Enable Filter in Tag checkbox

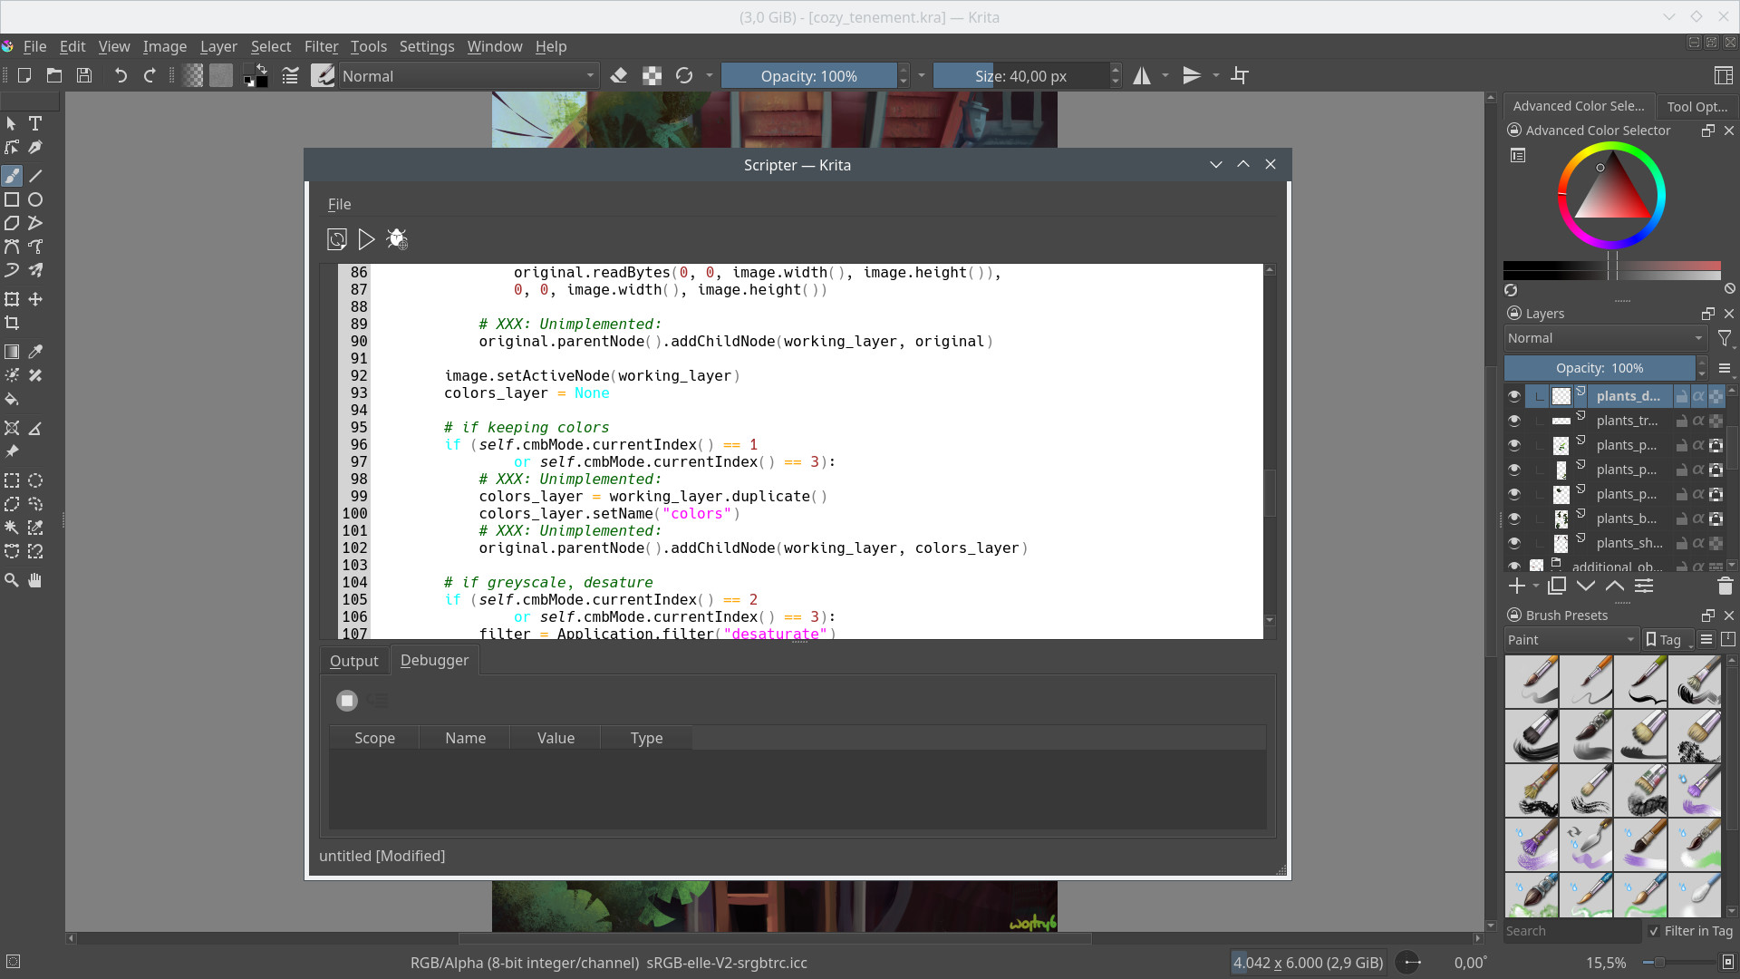(1655, 931)
